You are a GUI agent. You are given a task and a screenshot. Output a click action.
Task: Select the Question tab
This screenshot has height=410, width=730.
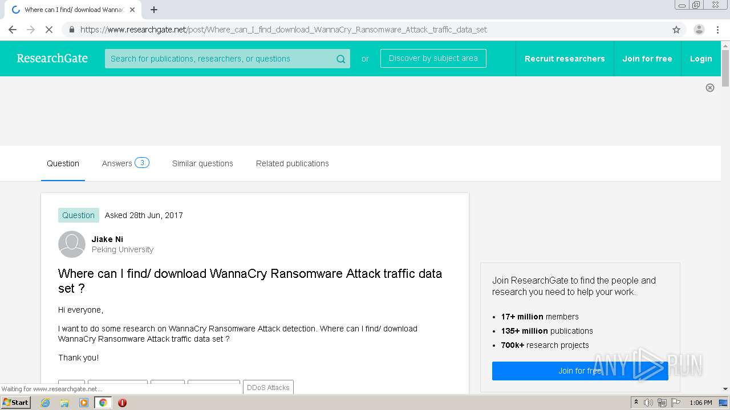[x=63, y=163]
